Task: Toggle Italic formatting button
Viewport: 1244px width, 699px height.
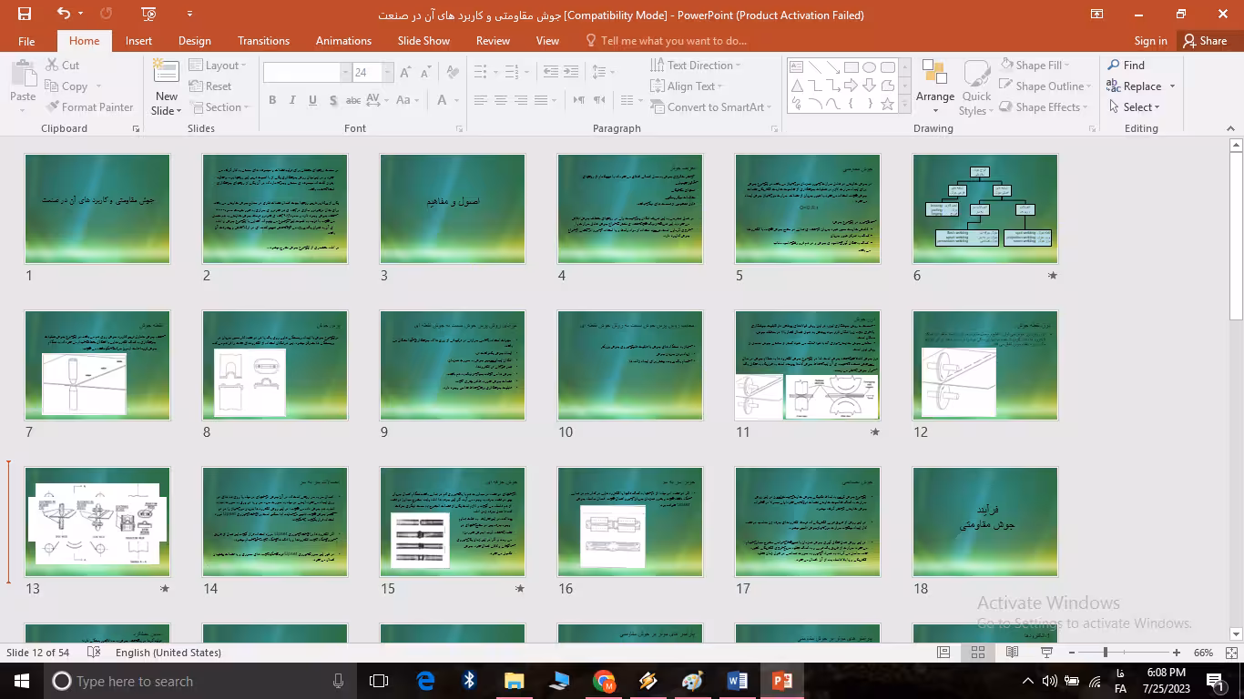Action: click(x=292, y=100)
